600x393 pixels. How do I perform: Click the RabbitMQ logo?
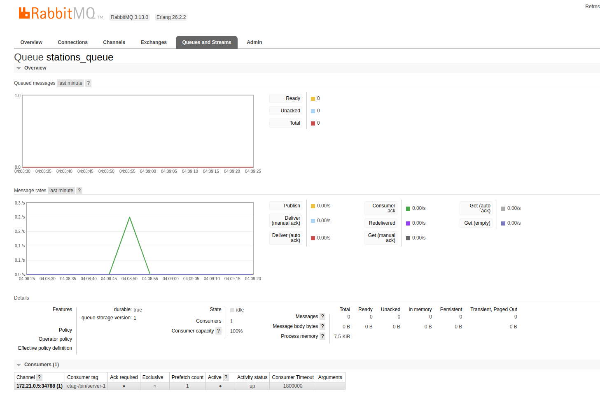(x=61, y=14)
